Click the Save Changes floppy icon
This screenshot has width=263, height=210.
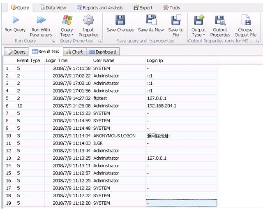pos(120,20)
